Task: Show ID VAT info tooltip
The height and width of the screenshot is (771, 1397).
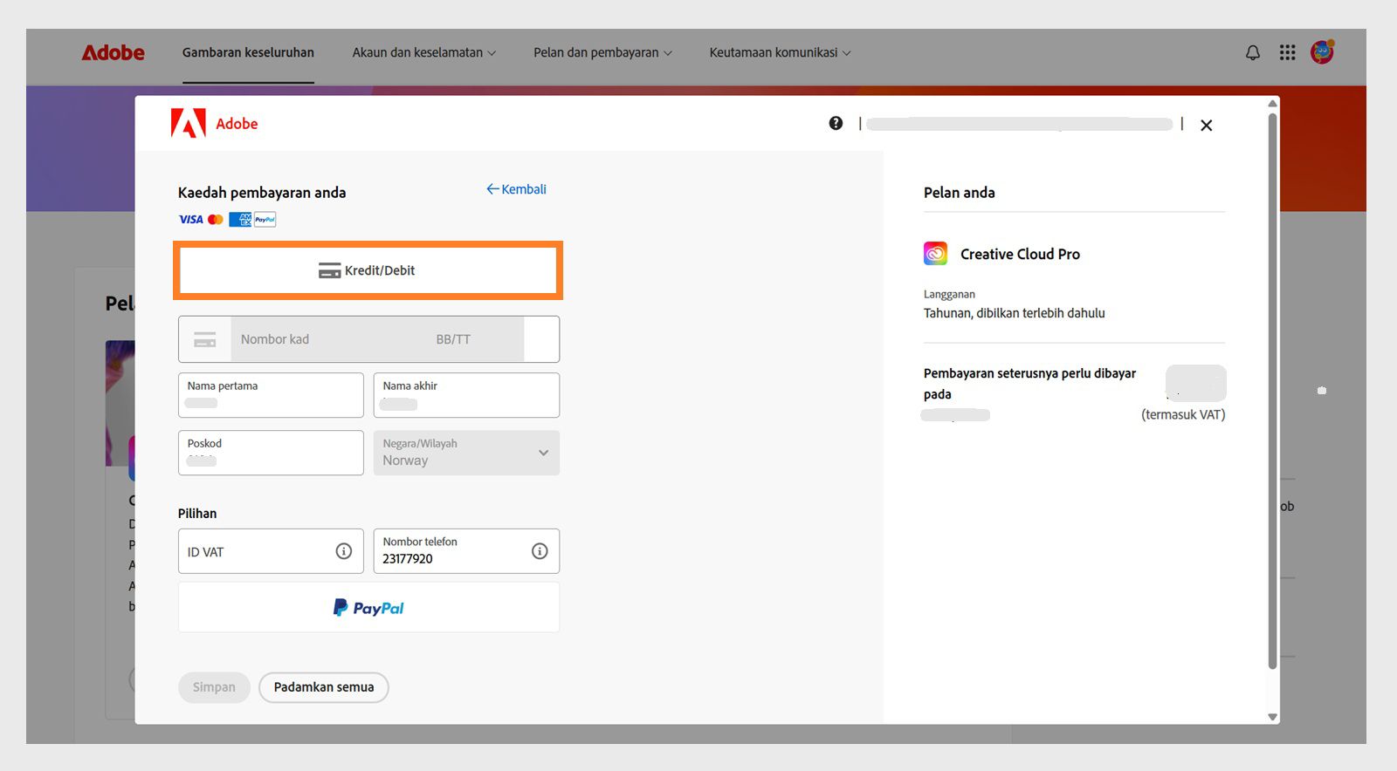Action: tap(344, 551)
